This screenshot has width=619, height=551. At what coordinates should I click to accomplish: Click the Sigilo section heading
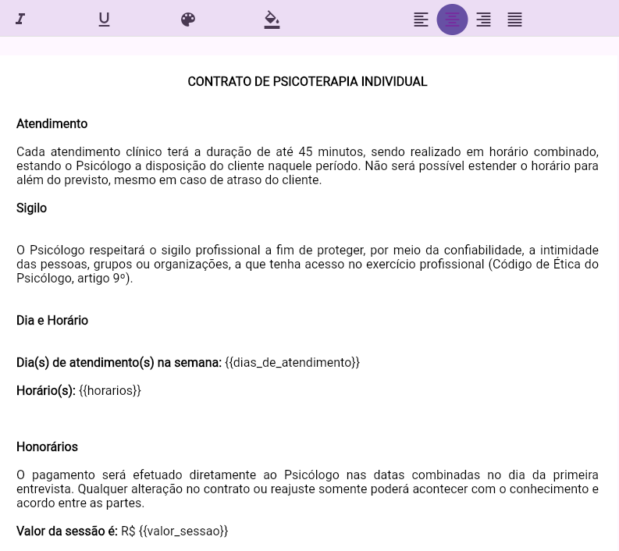[x=31, y=208]
